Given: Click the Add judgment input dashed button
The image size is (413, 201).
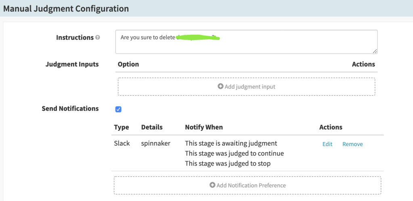Looking at the screenshot, I should [x=246, y=86].
